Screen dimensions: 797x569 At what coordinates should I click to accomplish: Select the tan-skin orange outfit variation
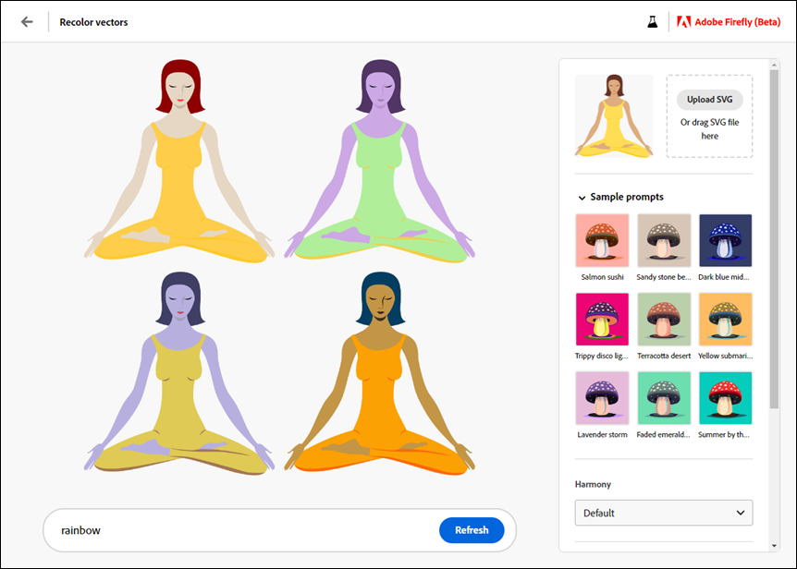[x=380, y=373]
